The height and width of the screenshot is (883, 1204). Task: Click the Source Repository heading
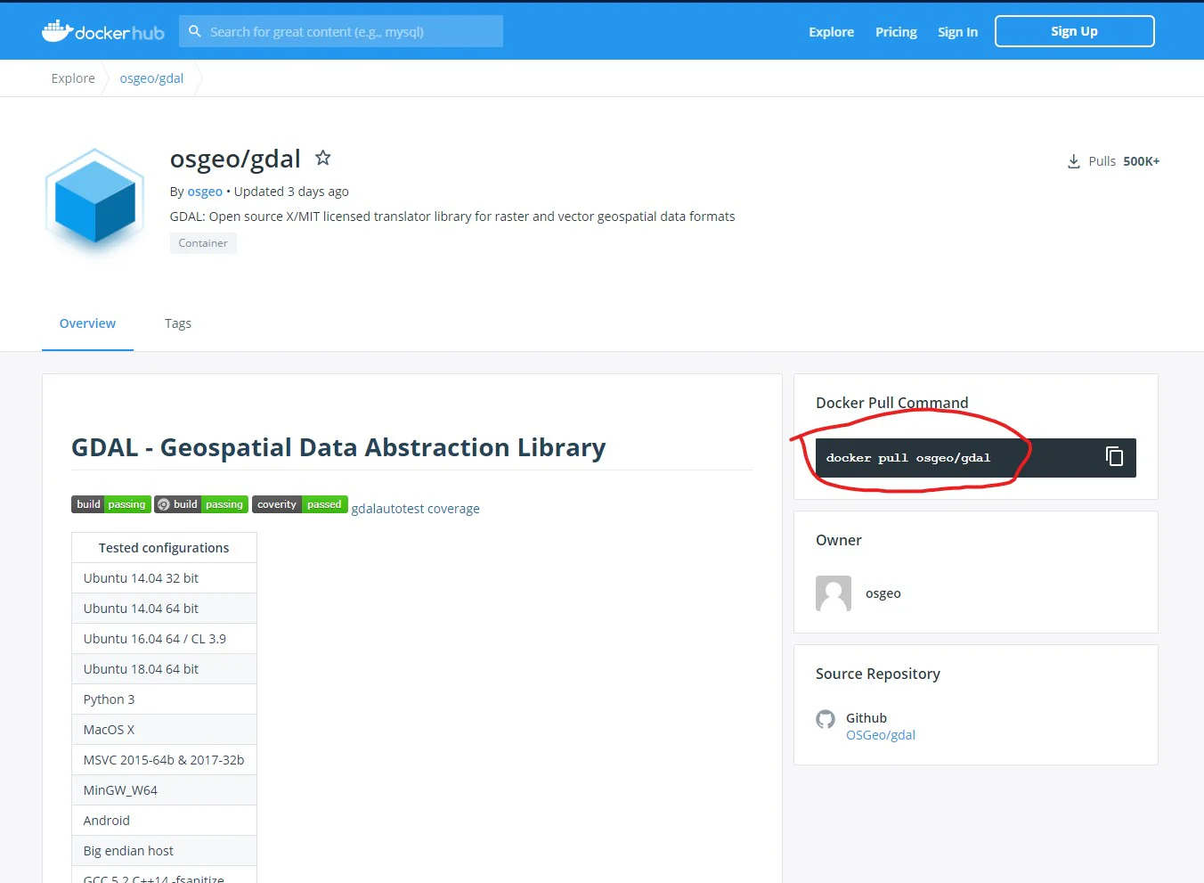click(x=878, y=674)
